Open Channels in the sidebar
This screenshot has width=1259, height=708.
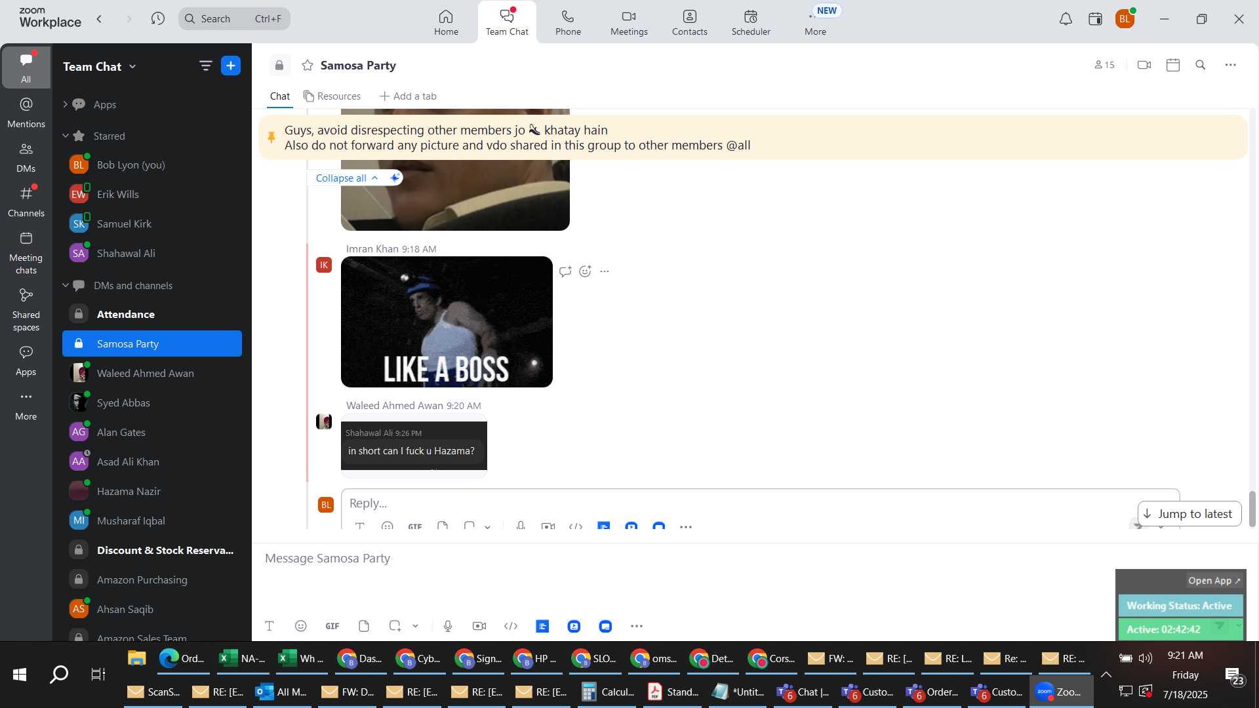[26, 201]
